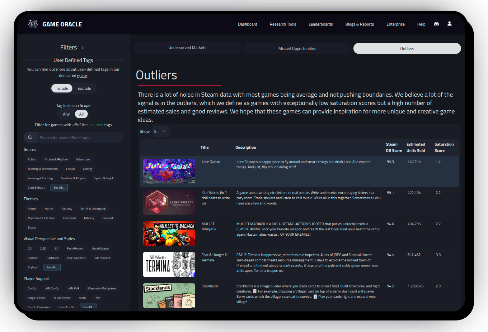Screen dimensions: 488x332
Task: Expand Genres with See All button
Action: point(59,188)
